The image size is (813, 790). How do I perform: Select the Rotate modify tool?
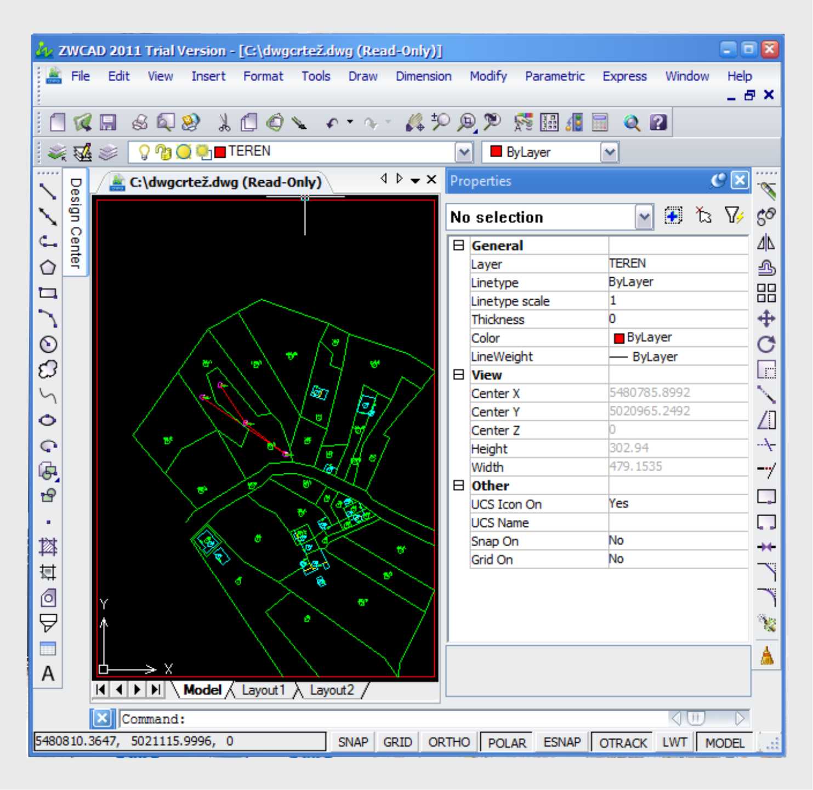pyautogui.click(x=766, y=344)
